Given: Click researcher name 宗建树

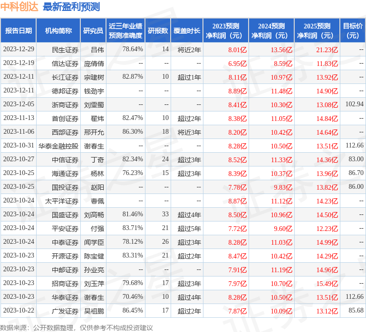Looking at the screenshot, I should point(94,77).
